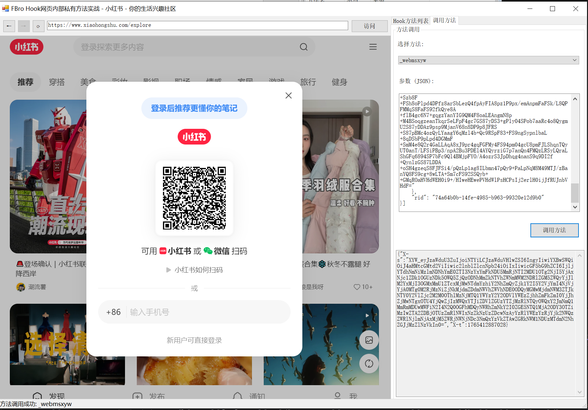Click the search magnifier icon
This screenshot has height=410, width=588.
(x=304, y=47)
